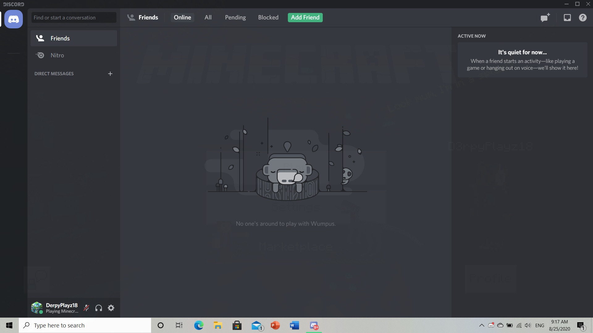
Task: Open User Settings gear icon
Action: pos(111,308)
